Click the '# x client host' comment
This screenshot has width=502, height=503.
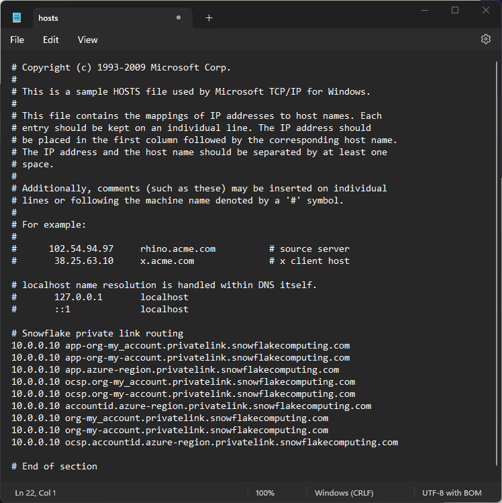coord(309,261)
